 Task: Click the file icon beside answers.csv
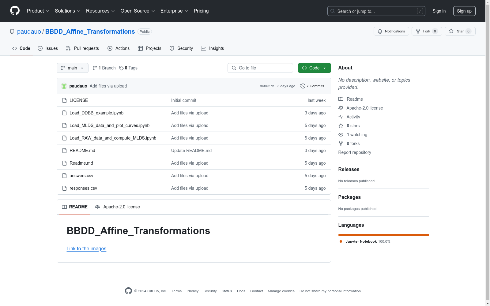click(x=64, y=176)
